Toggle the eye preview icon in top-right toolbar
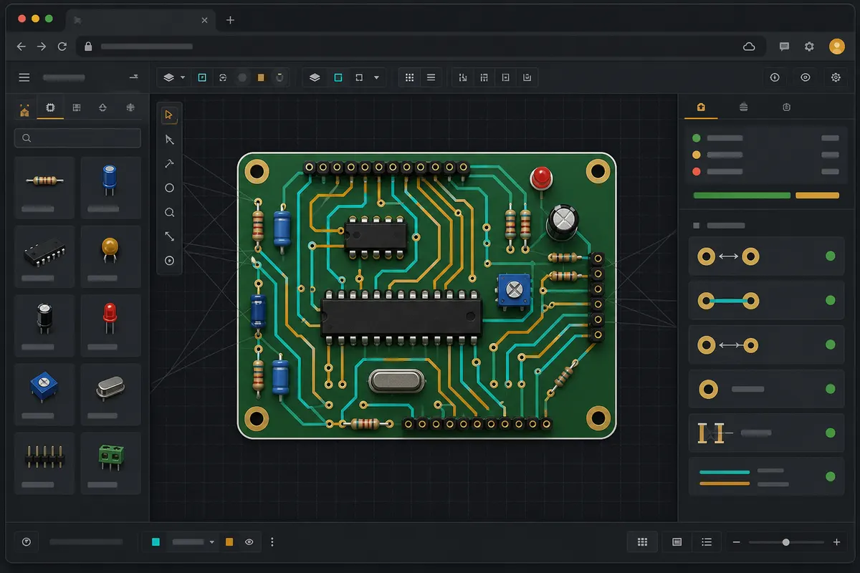The image size is (860, 573). point(806,77)
